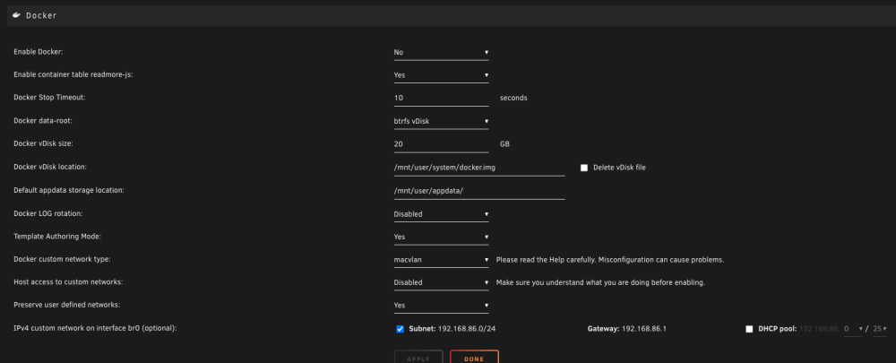This screenshot has width=896, height=363.
Task: Open the Docker LOG rotation dropdown
Action: [441, 214]
